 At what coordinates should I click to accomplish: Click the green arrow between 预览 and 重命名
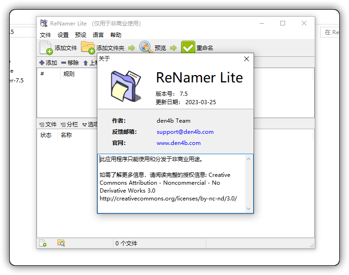pyautogui.click(x=173, y=48)
